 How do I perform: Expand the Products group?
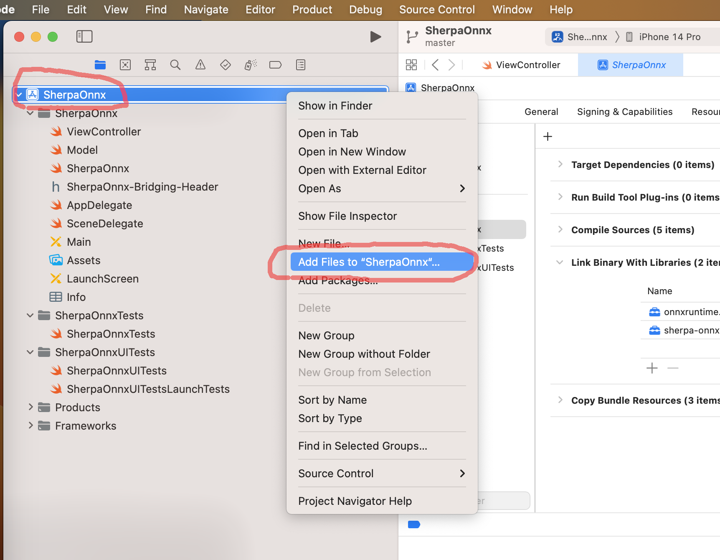[x=30, y=407]
